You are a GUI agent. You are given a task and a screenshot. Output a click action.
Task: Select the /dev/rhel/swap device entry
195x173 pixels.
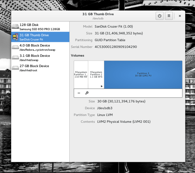click(29, 60)
